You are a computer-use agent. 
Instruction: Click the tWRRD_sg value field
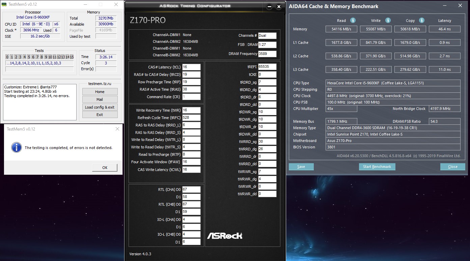(267, 142)
